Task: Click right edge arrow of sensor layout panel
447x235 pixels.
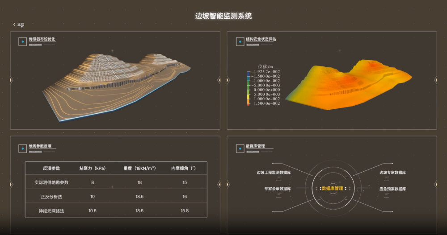Action: (219, 80)
